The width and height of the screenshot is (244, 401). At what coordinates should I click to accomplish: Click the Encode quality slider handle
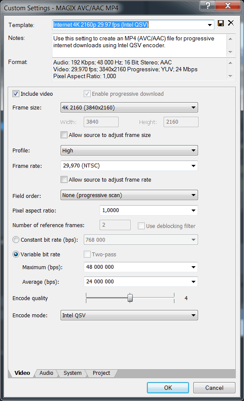click(x=130, y=298)
